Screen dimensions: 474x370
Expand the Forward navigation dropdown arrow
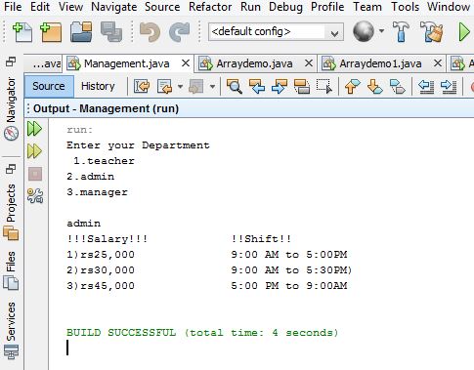point(212,87)
